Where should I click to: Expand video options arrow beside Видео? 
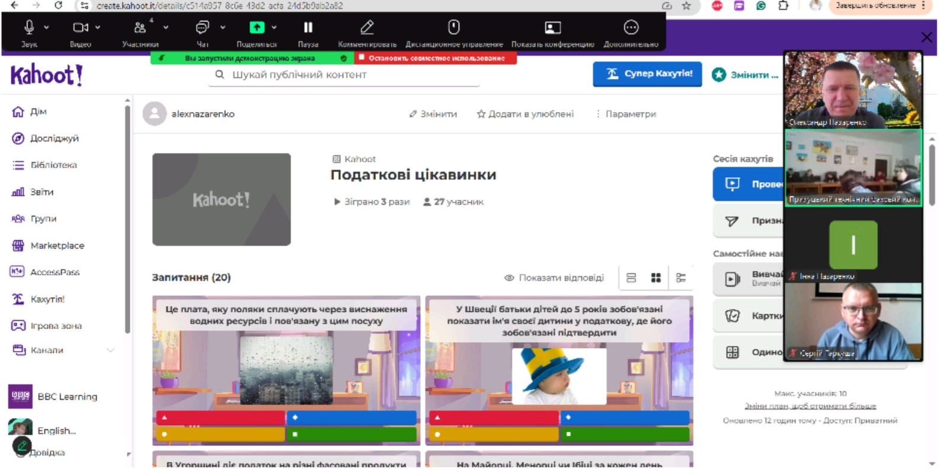pos(98,27)
